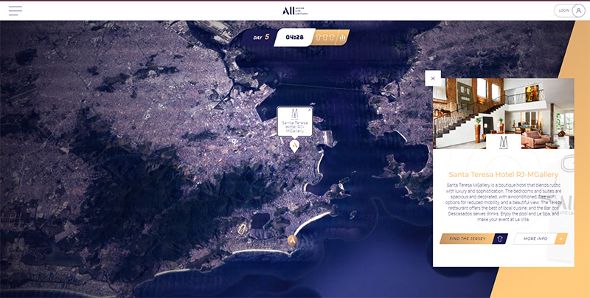Open the leaderboard bar chart icon

[343, 37]
